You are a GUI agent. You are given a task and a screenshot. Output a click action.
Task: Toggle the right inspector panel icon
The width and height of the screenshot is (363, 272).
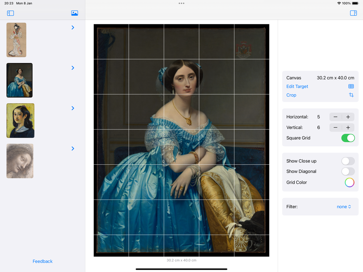353,13
